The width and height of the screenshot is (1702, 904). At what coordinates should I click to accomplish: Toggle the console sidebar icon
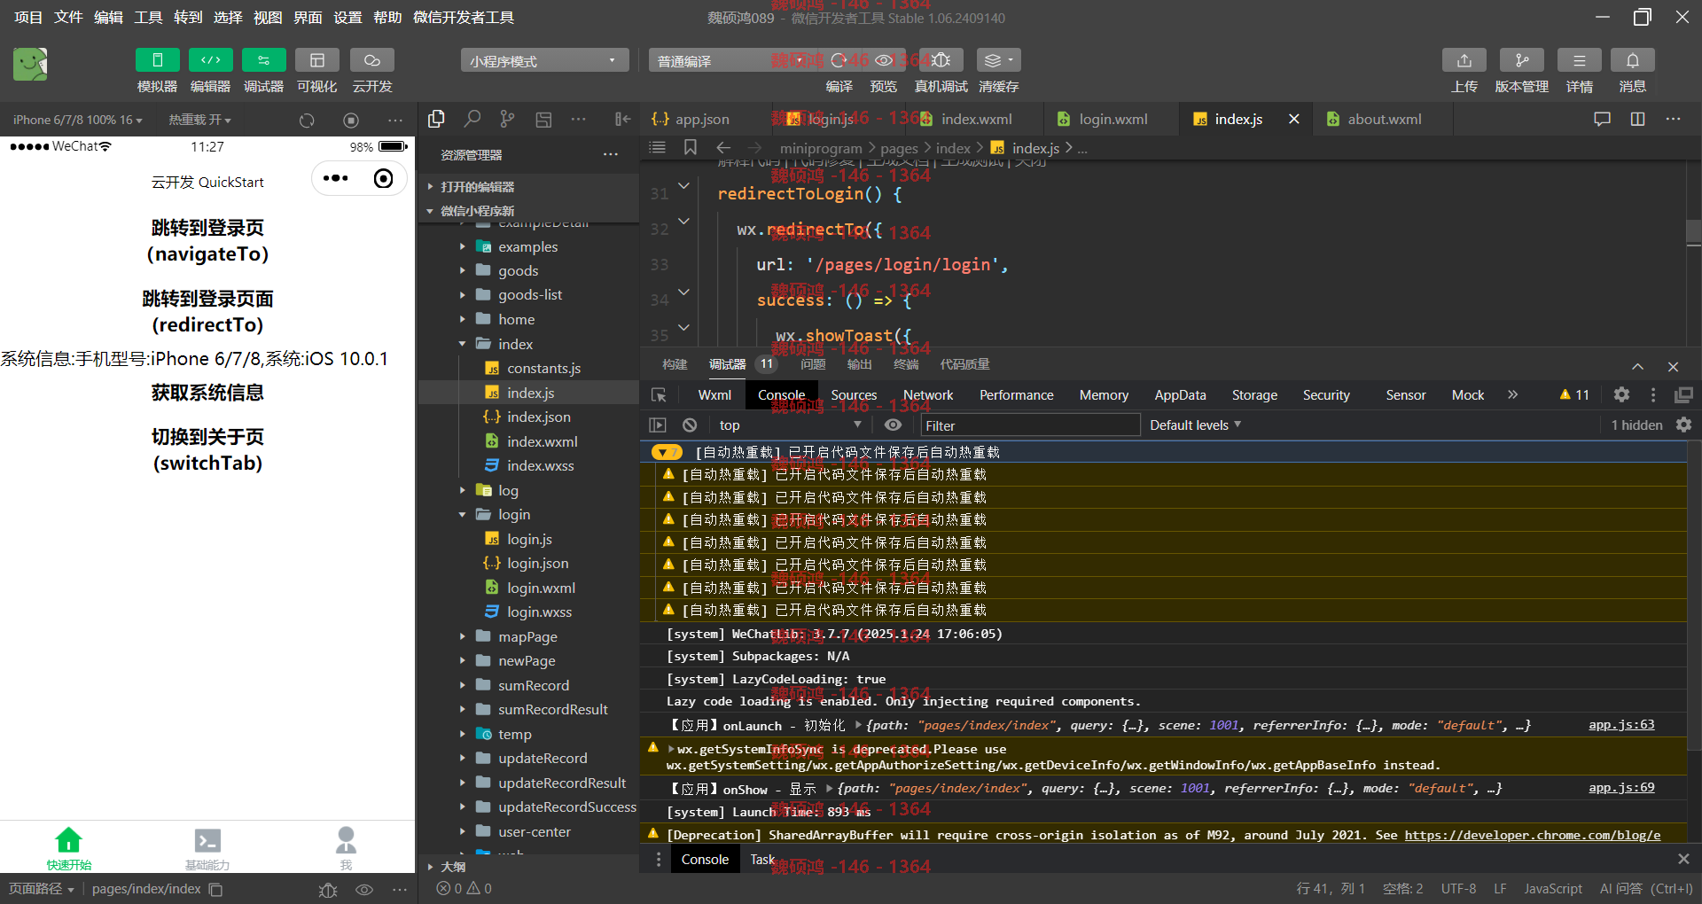pyautogui.click(x=658, y=425)
